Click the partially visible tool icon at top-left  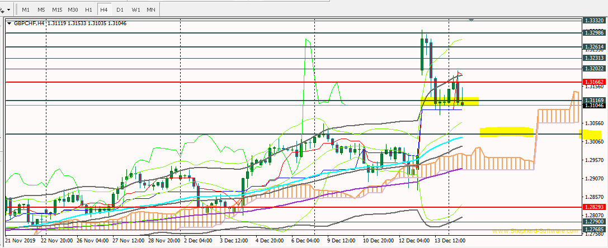[3, 10]
